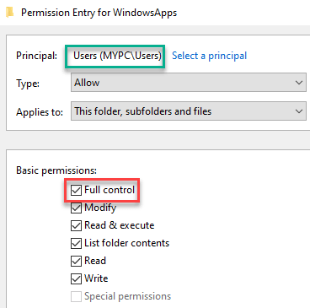
Task: Click the Permission Entry for WindowsApps title
Action: point(99,13)
